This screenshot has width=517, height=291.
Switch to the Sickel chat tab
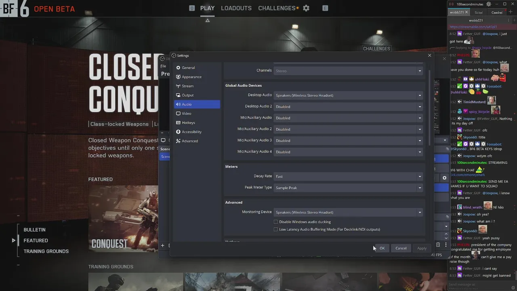click(x=479, y=13)
